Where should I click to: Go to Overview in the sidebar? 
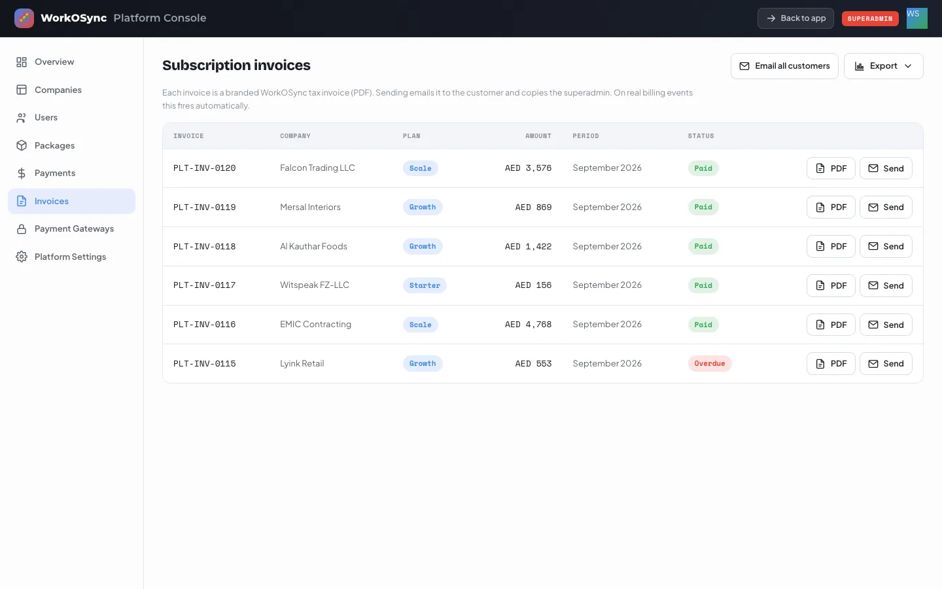pos(72,62)
